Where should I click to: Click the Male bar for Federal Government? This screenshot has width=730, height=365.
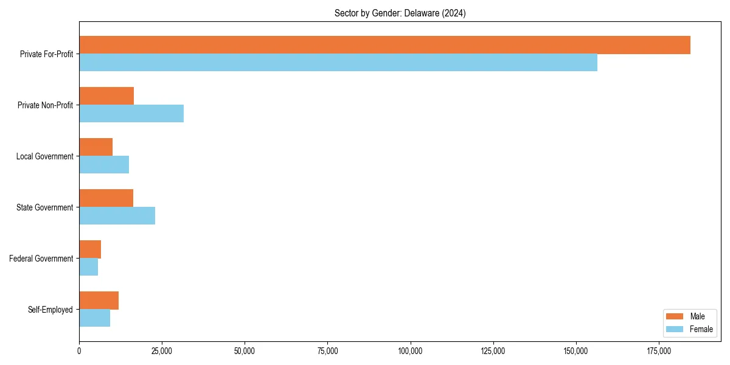[x=89, y=248]
